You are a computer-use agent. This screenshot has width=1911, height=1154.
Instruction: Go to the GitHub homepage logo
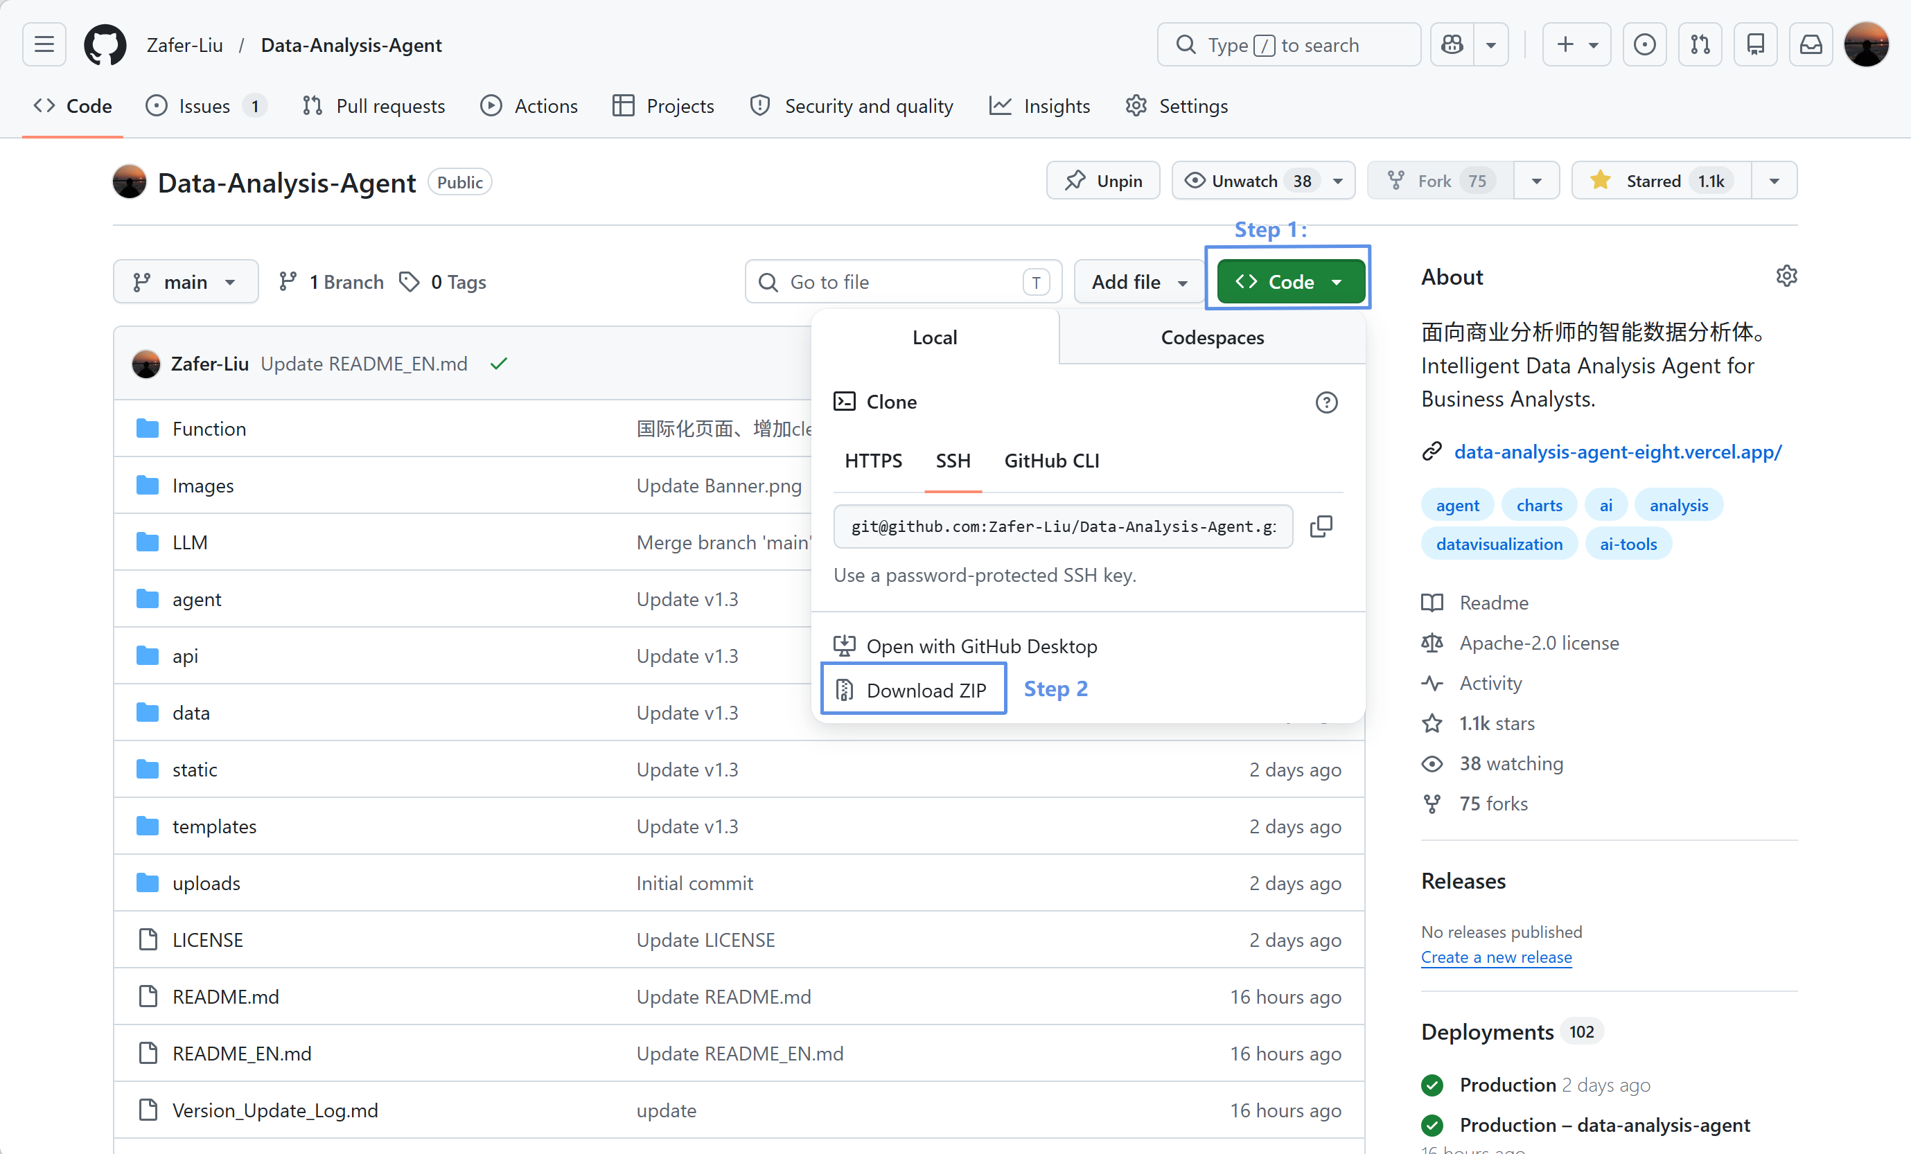click(105, 45)
